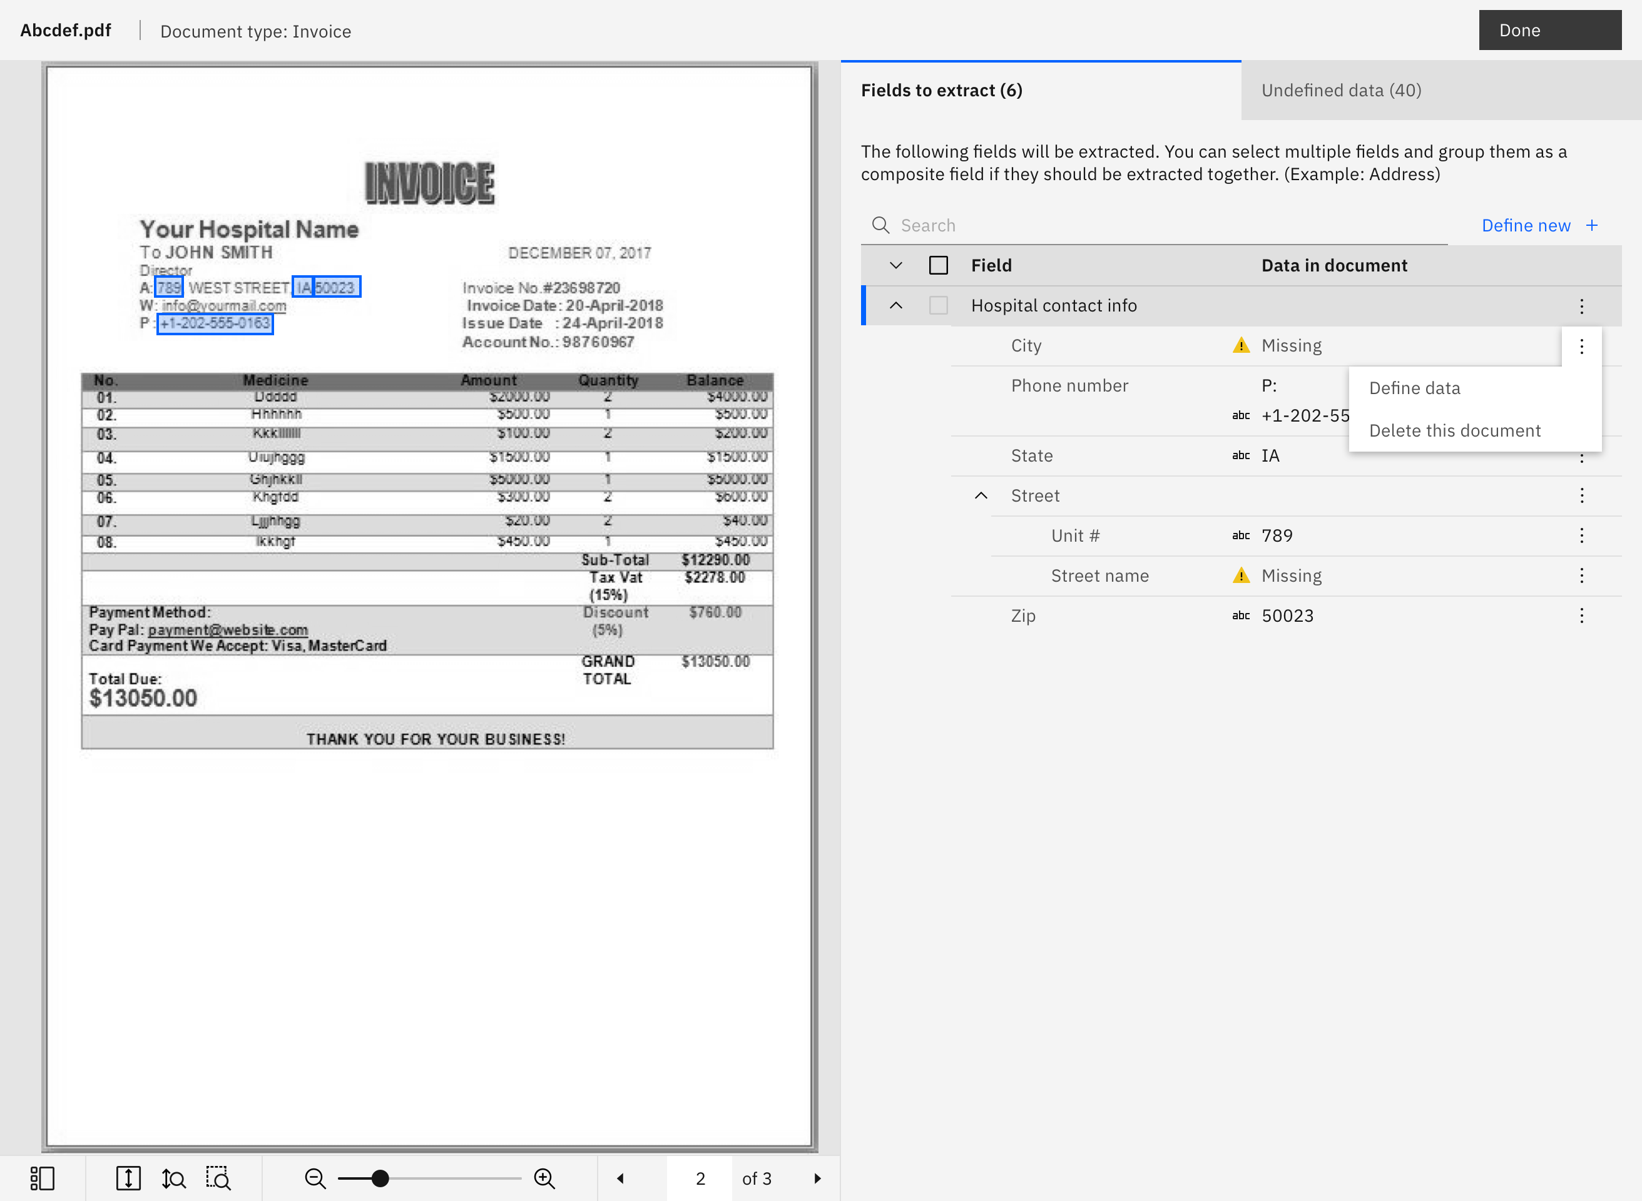The height and width of the screenshot is (1201, 1642).
Task: Open overflow menu for Zip row
Action: 1581,616
